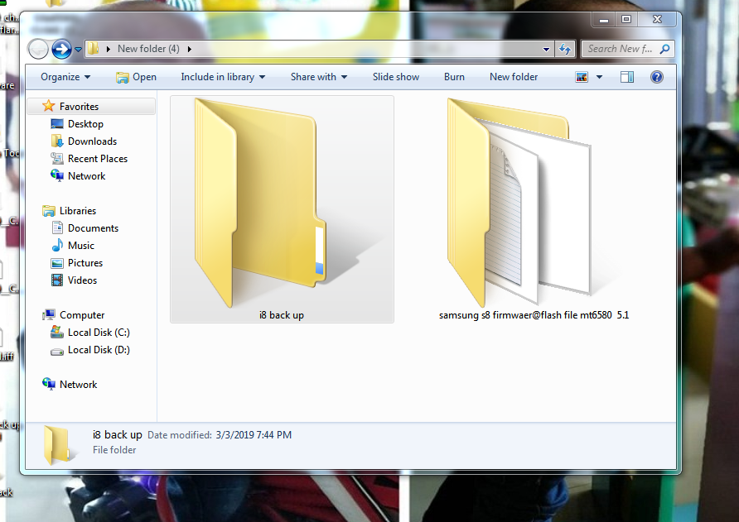Open the Help question mark icon
This screenshot has height=522, width=739.
coord(656,77)
